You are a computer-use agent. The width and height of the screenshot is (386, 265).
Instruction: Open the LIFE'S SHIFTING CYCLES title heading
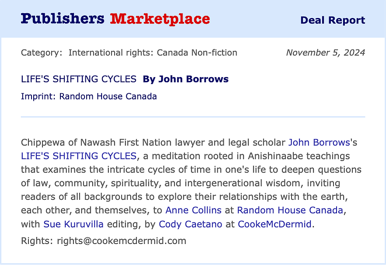[x=78, y=79]
